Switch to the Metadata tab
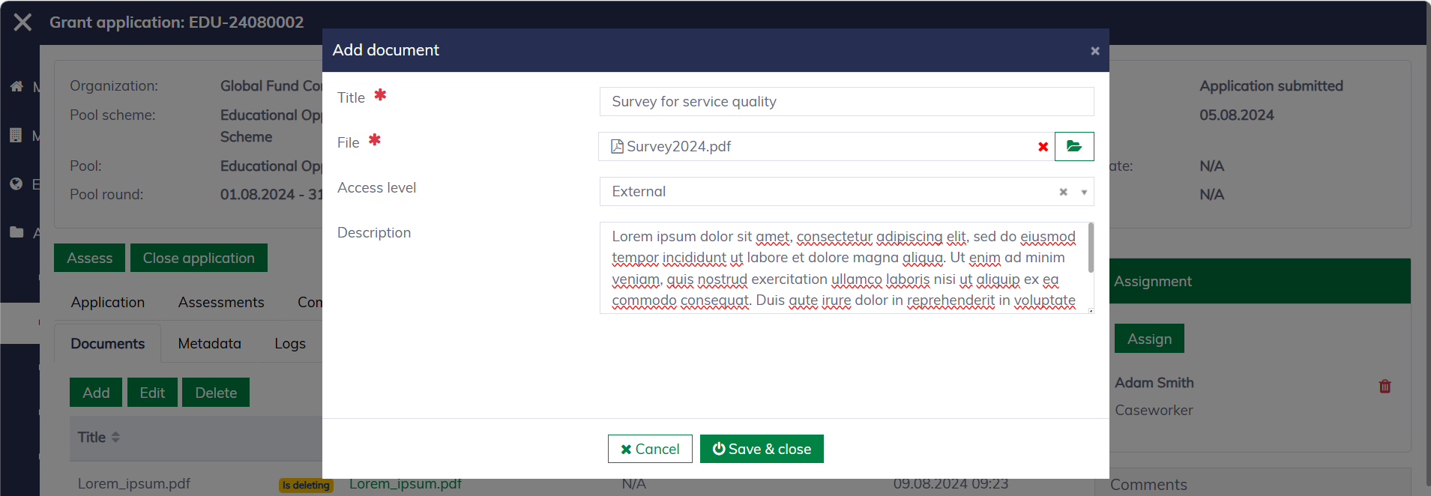 (x=209, y=343)
